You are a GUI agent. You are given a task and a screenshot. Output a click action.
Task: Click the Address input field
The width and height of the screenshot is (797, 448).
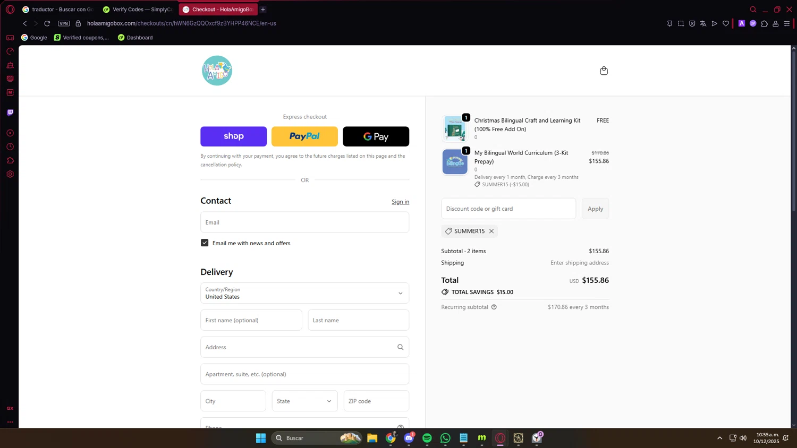(304, 347)
